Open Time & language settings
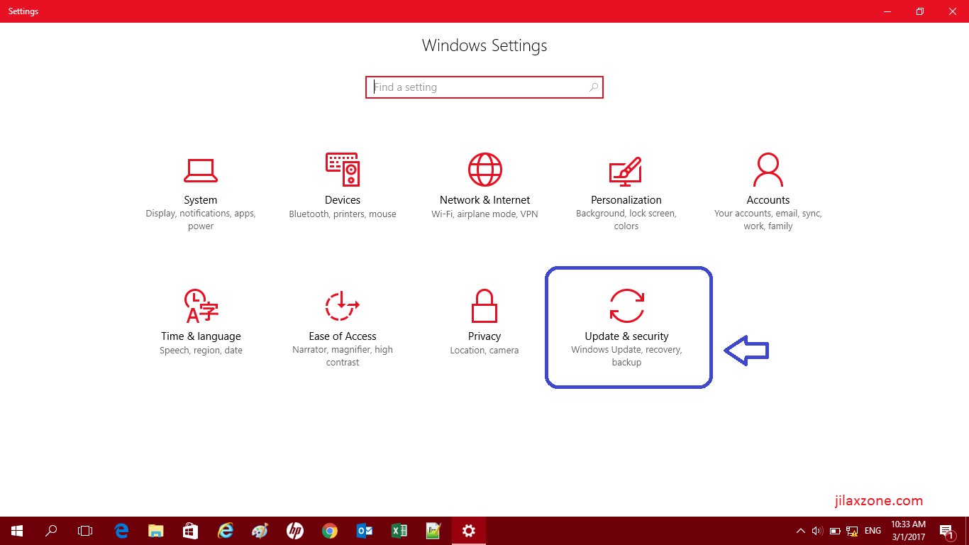This screenshot has width=969, height=545. click(201, 322)
